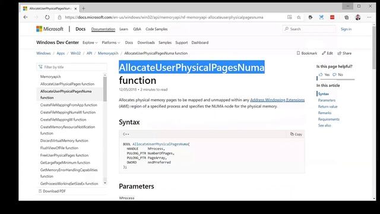Close the AllocateUserPhysicalPagesNuma tab
The height and width of the screenshot is (214, 380).
75,8
